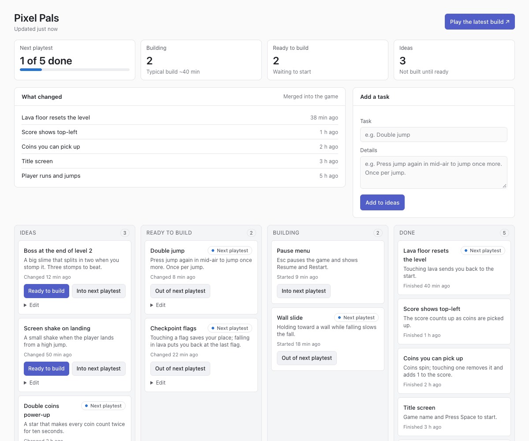
Task: Click Next playtest badge on Double jump
Action: pos(230,250)
